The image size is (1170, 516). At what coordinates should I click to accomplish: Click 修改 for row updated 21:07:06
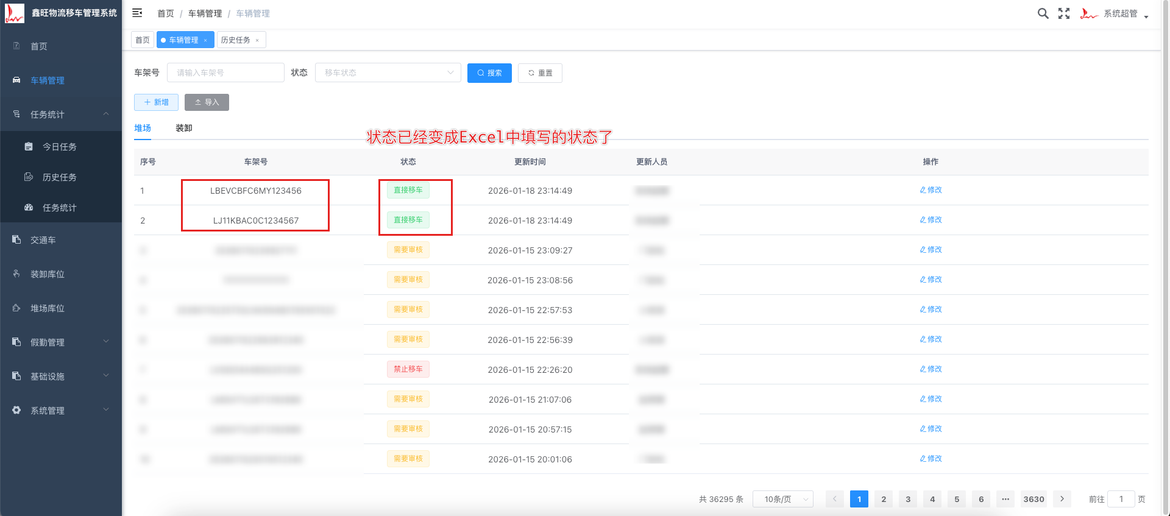pos(931,399)
